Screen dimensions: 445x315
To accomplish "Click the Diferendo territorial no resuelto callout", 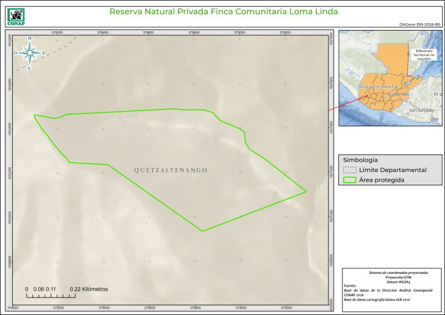I will (x=424, y=54).
